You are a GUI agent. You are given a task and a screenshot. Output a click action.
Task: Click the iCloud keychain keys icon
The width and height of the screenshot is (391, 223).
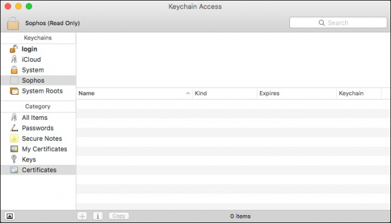[14, 59]
